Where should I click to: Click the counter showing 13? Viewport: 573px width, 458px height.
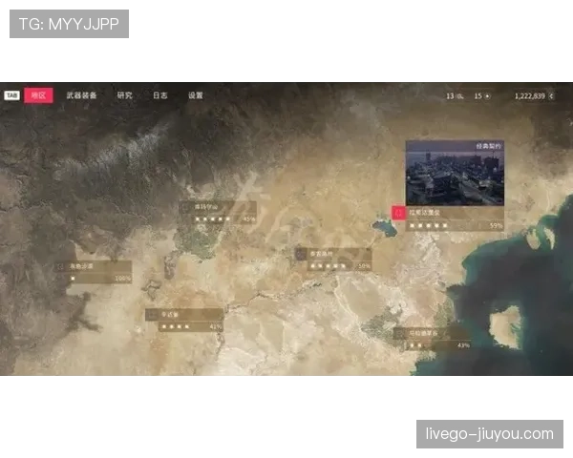[455, 96]
